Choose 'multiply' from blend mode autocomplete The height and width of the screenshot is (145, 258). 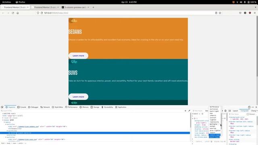pyautogui.click(x=213, y=124)
